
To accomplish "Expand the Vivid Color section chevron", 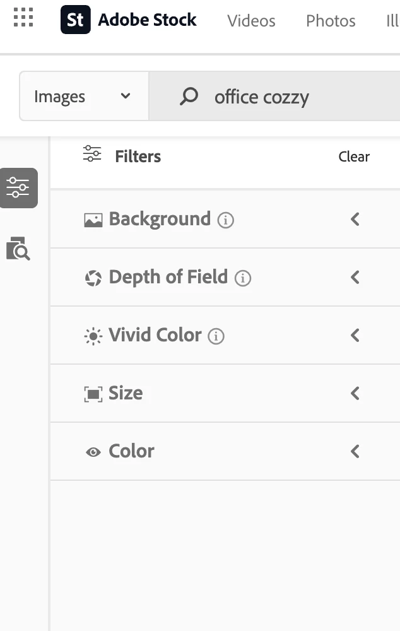I will (x=355, y=336).
